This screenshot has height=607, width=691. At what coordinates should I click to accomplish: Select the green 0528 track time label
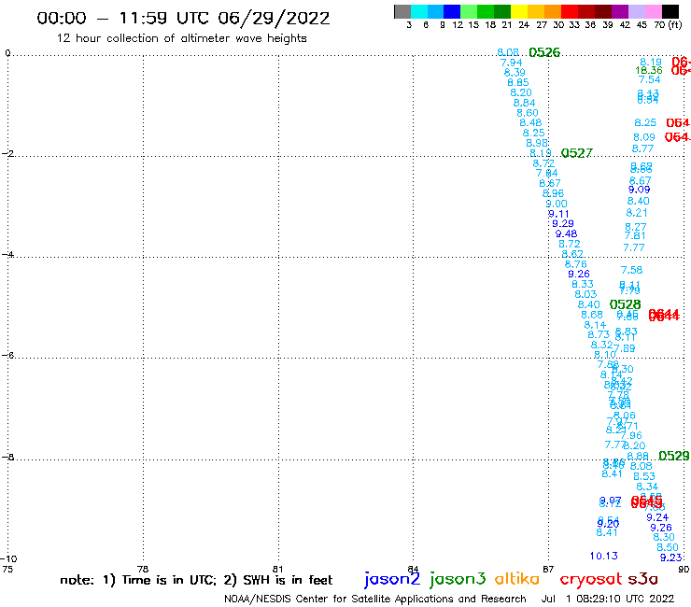pos(625,304)
